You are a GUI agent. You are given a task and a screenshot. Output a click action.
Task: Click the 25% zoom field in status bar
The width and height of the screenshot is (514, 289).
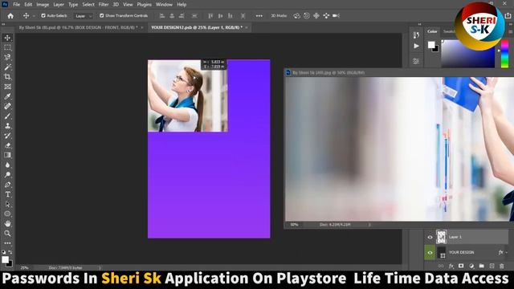tap(25, 267)
